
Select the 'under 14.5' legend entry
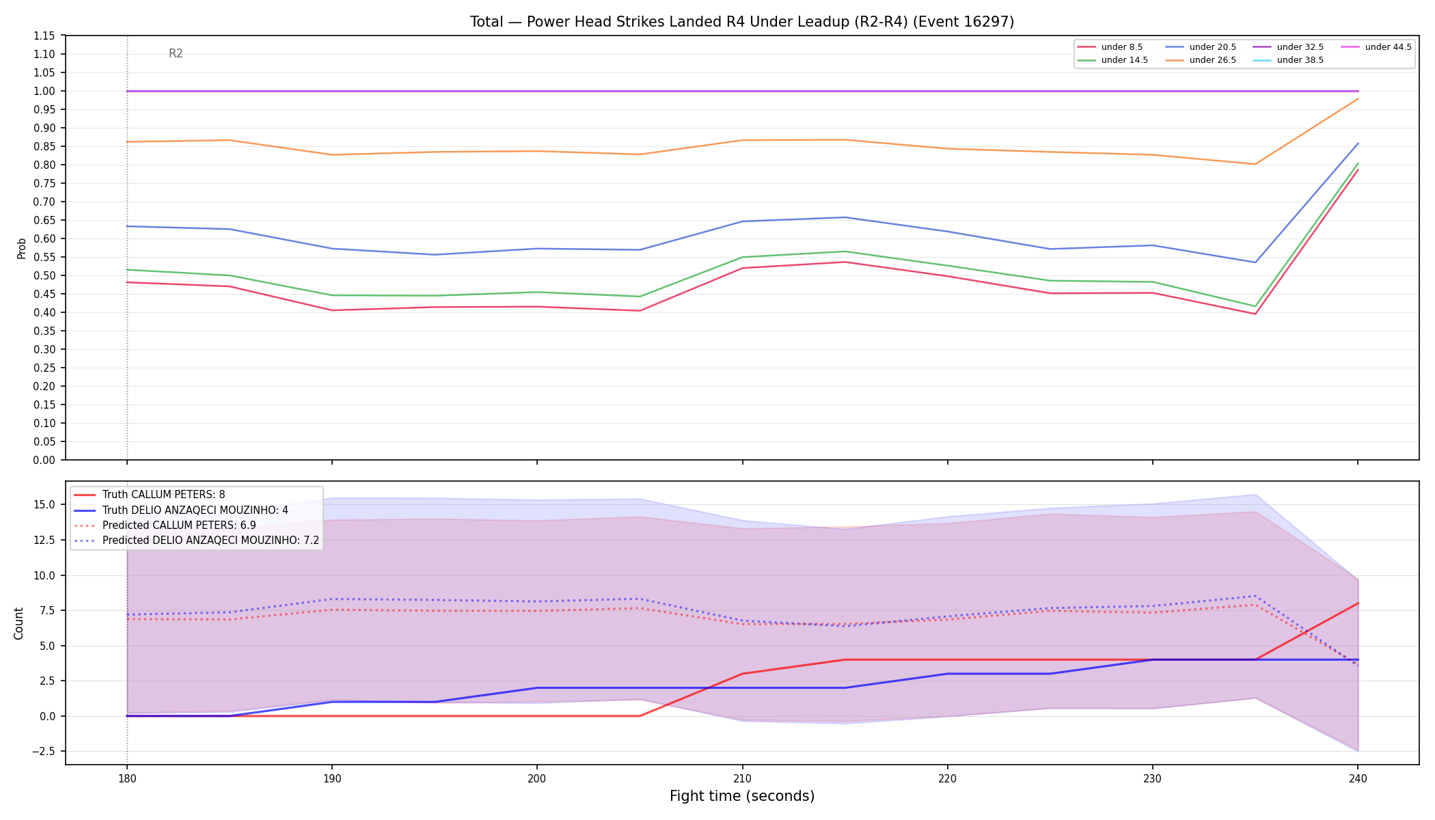pos(1112,60)
